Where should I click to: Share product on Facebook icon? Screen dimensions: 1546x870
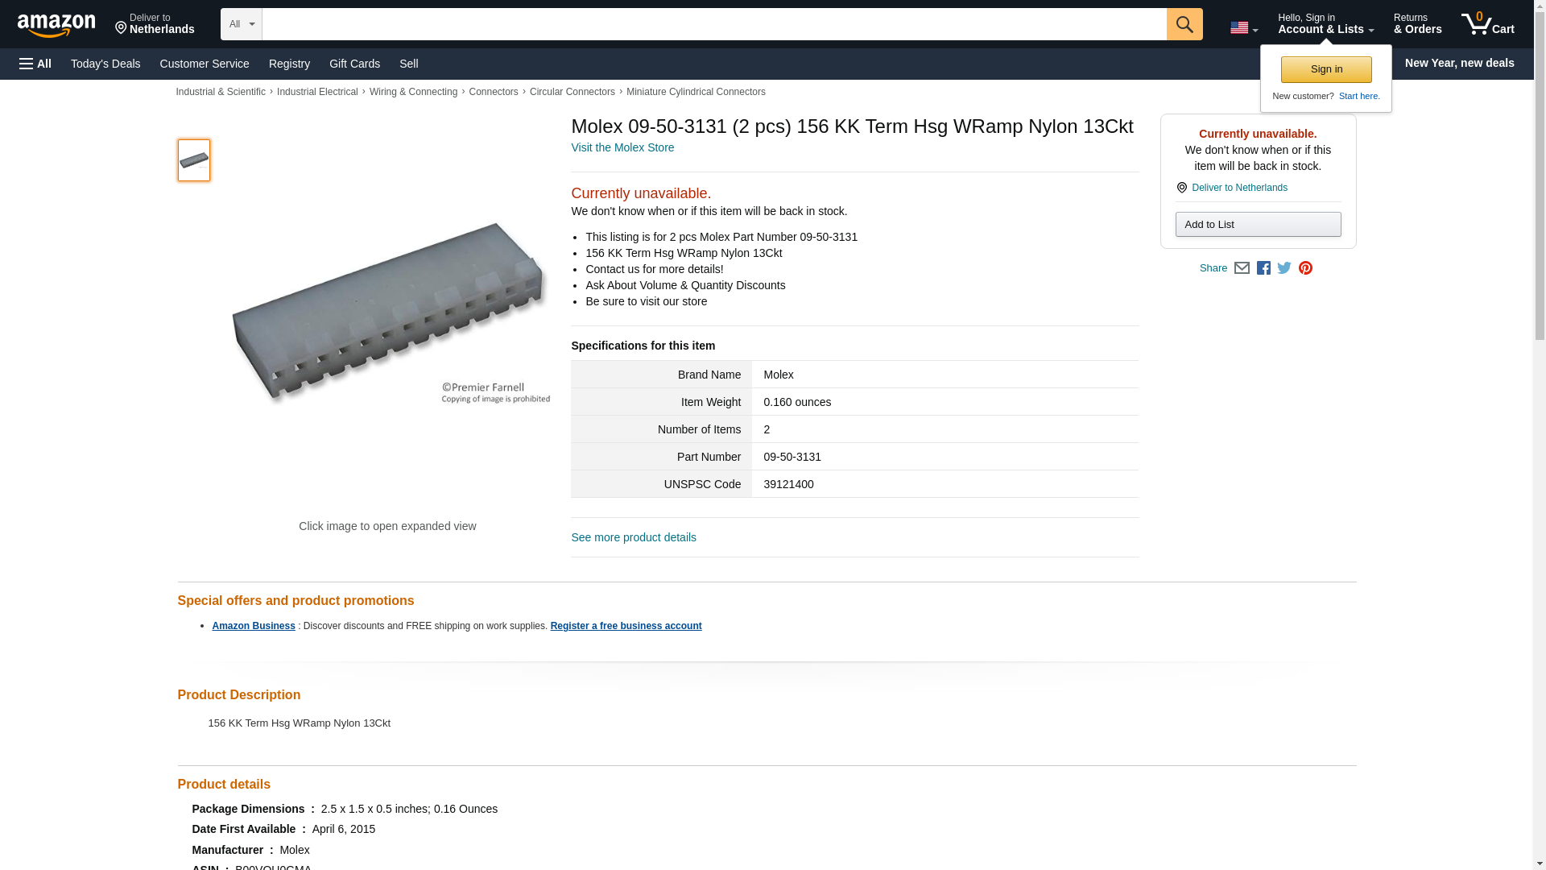1263,268
